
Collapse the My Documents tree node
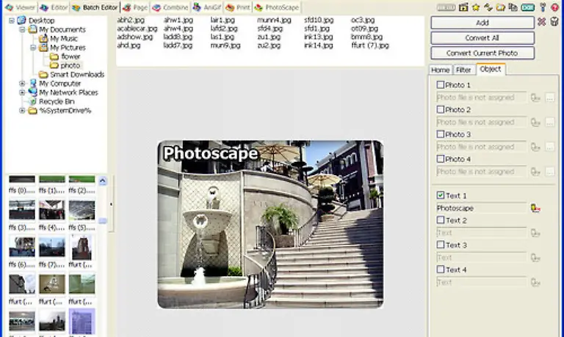pyautogui.click(x=22, y=29)
